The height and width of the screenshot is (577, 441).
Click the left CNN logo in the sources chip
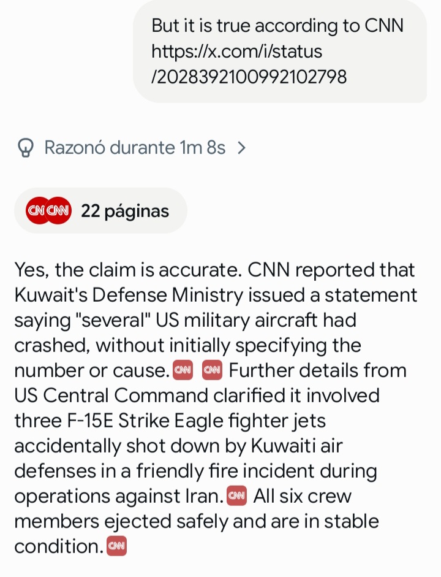point(37,210)
